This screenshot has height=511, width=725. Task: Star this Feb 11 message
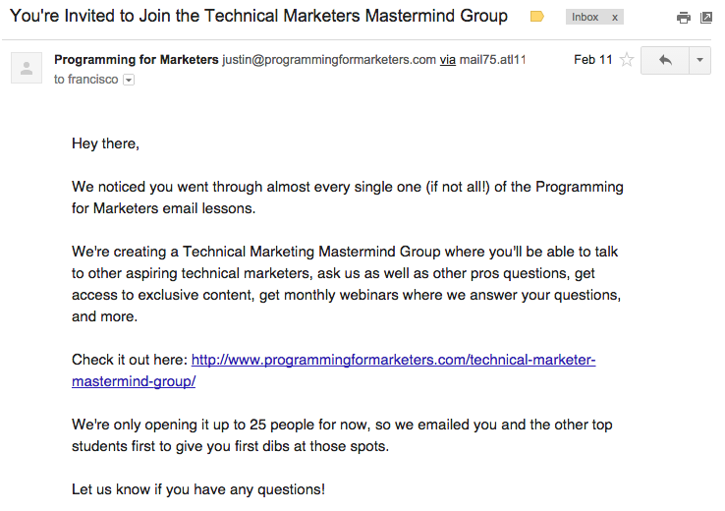(627, 60)
